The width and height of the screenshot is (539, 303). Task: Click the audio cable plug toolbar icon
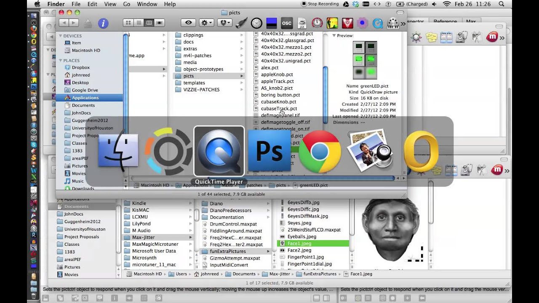[x=241, y=23]
